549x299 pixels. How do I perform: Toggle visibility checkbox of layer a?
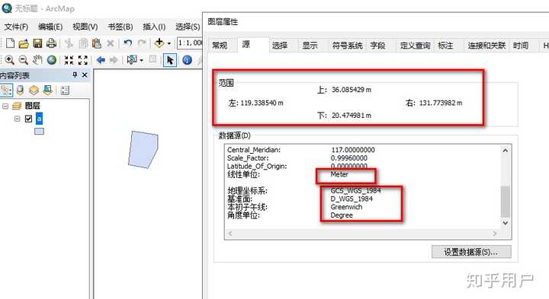click(29, 119)
